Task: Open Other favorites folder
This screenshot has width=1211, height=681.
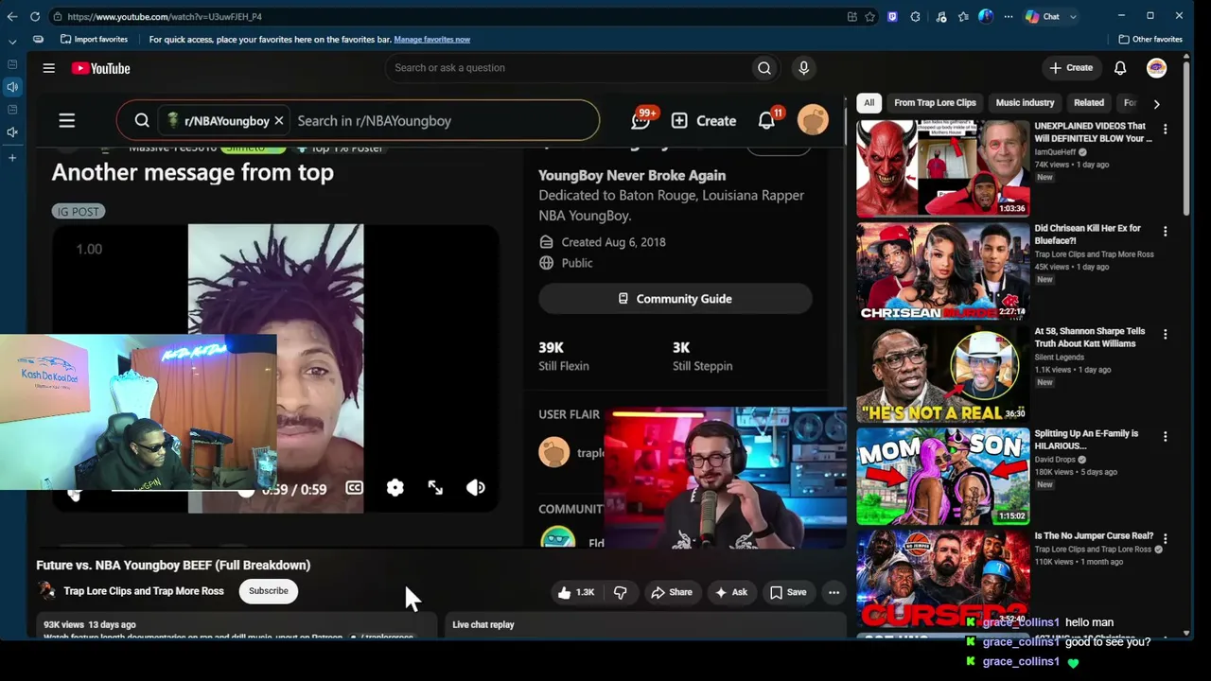Action: [1150, 40]
